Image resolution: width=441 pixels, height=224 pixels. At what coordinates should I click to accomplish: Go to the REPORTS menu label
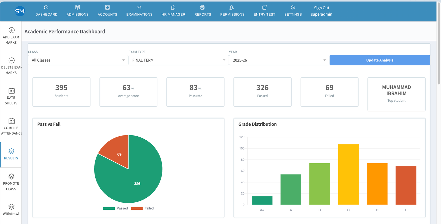(203, 15)
